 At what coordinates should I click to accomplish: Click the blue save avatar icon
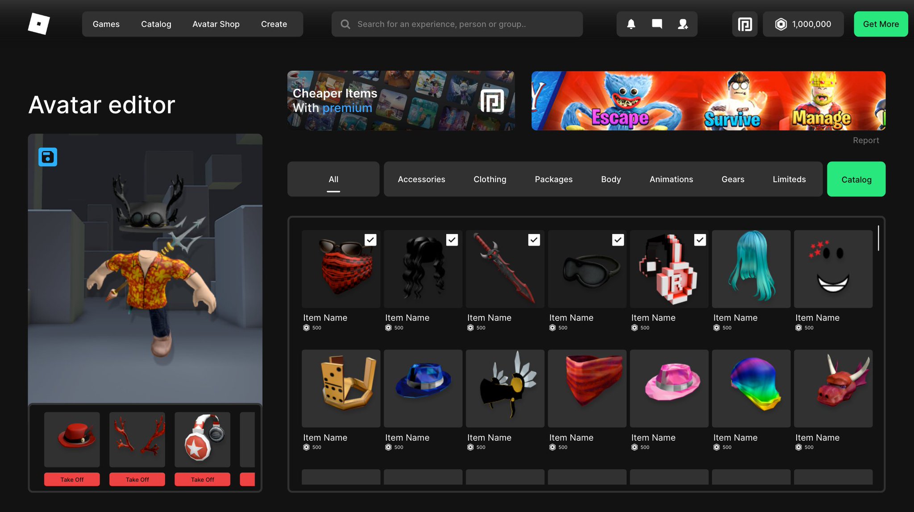(48, 157)
